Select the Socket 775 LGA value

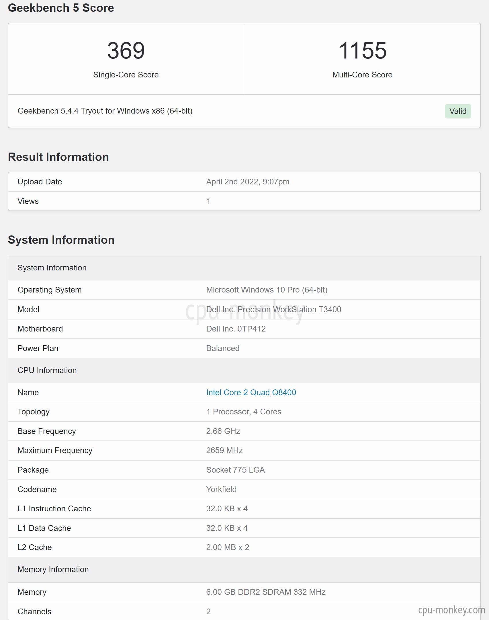point(235,470)
